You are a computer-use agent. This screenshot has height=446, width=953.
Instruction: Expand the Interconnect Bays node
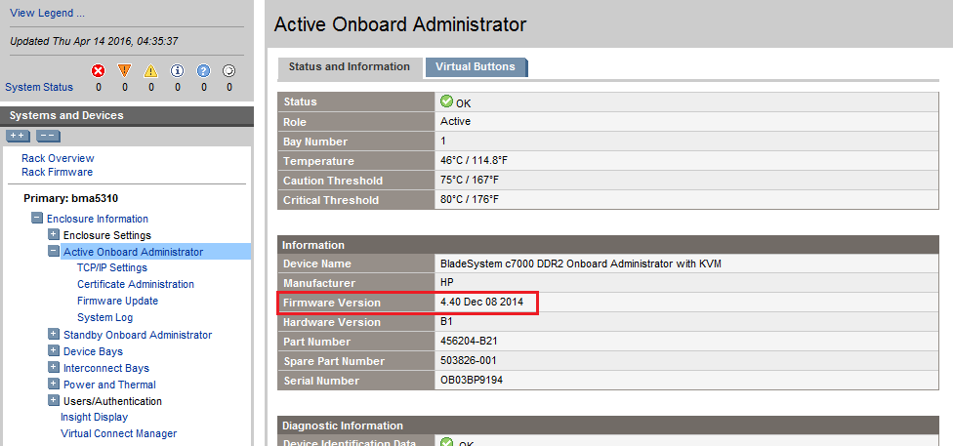[54, 368]
